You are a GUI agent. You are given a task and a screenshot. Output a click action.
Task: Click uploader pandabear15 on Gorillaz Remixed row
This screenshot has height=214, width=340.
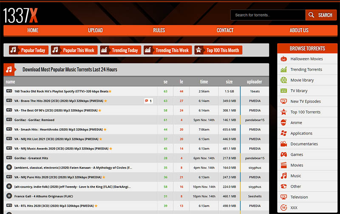(255, 120)
